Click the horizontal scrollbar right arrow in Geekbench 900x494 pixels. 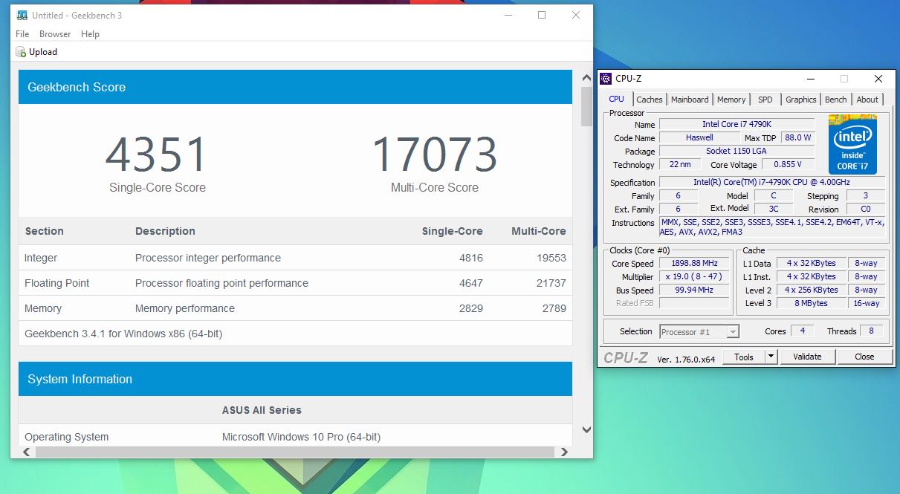[x=565, y=452]
